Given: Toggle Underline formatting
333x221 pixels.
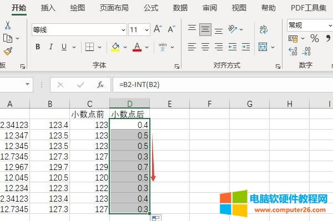Looking at the screenshot, I should (64, 47).
